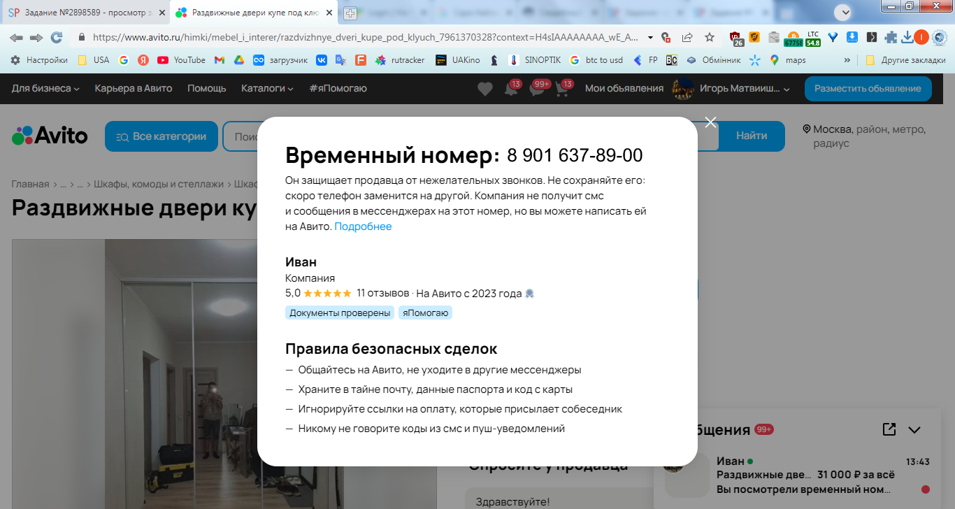Click Bitcoin price extension icon

point(793,38)
